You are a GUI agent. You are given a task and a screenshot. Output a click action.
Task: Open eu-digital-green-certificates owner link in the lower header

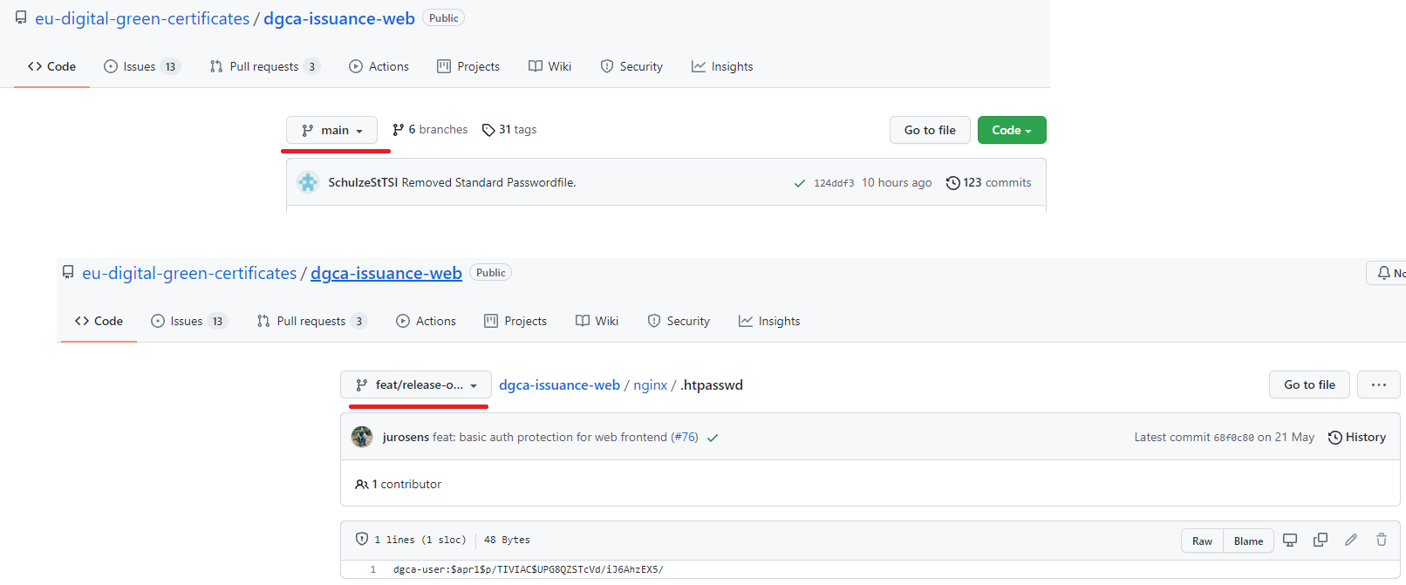coord(189,273)
